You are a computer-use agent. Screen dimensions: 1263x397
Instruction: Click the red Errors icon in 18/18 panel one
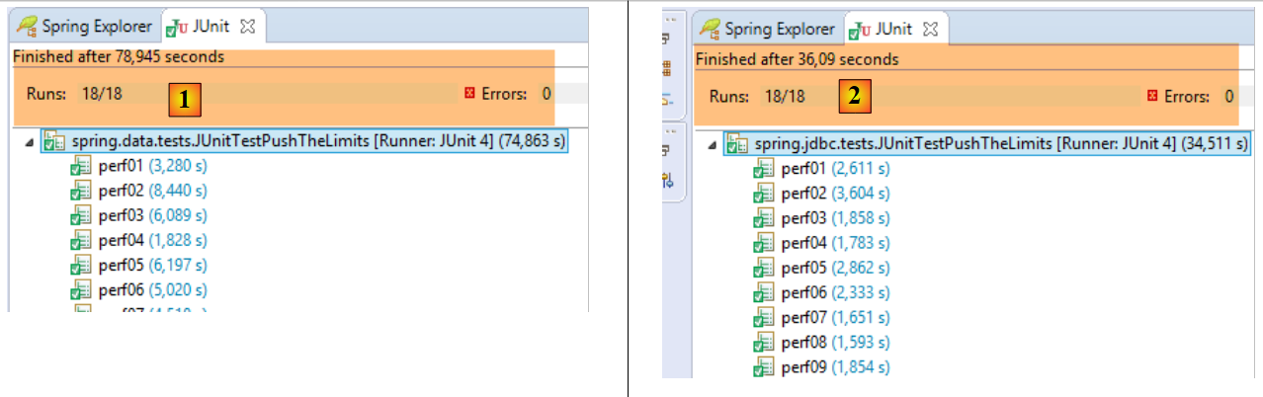pos(469,94)
